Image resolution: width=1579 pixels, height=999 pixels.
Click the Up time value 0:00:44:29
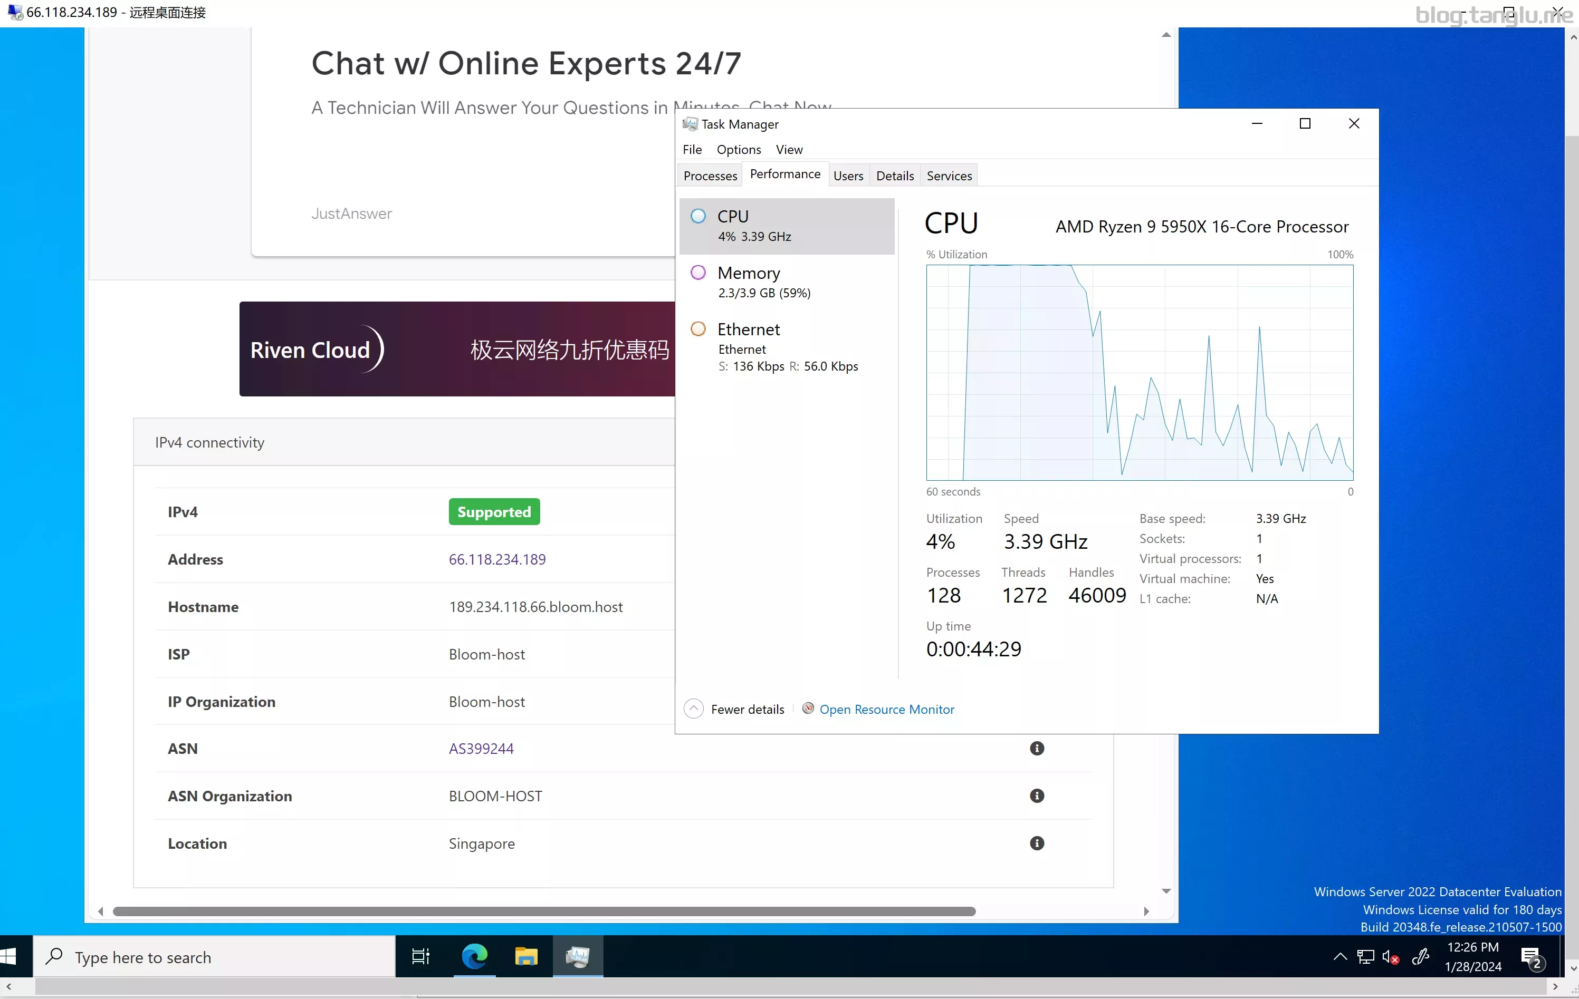(x=974, y=648)
